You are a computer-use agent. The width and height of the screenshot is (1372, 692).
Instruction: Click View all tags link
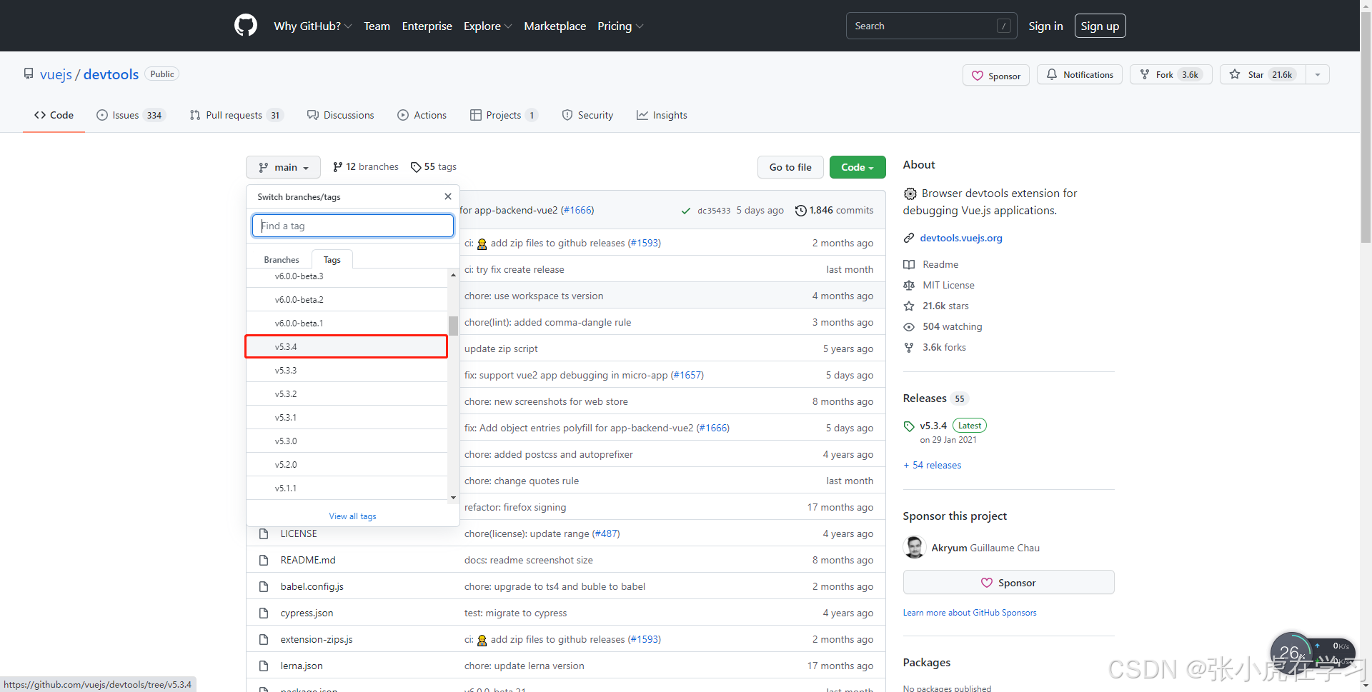pos(352,516)
